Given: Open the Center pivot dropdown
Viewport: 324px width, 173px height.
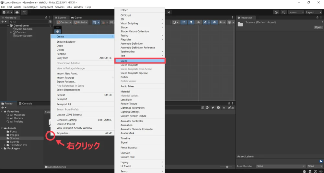Looking at the screenshot, I should pyautogui.click(x=64, y=22).
